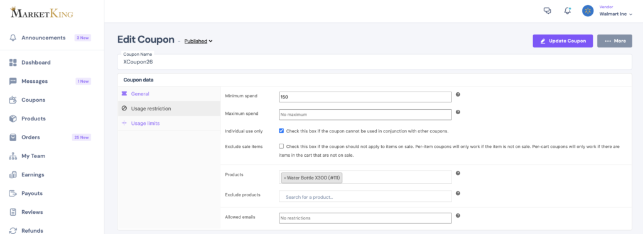Open Refunds from the sidebar
This screenshot has width=643, height=234.
coord(33,230)
